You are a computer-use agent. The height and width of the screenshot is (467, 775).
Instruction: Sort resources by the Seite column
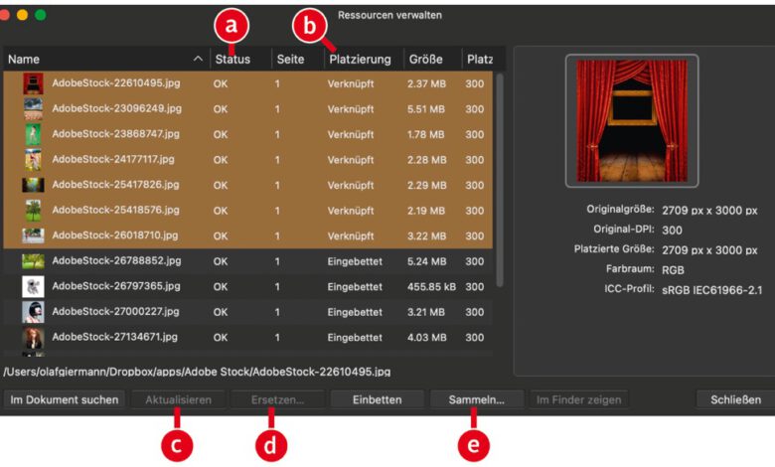tap(290, 60)
